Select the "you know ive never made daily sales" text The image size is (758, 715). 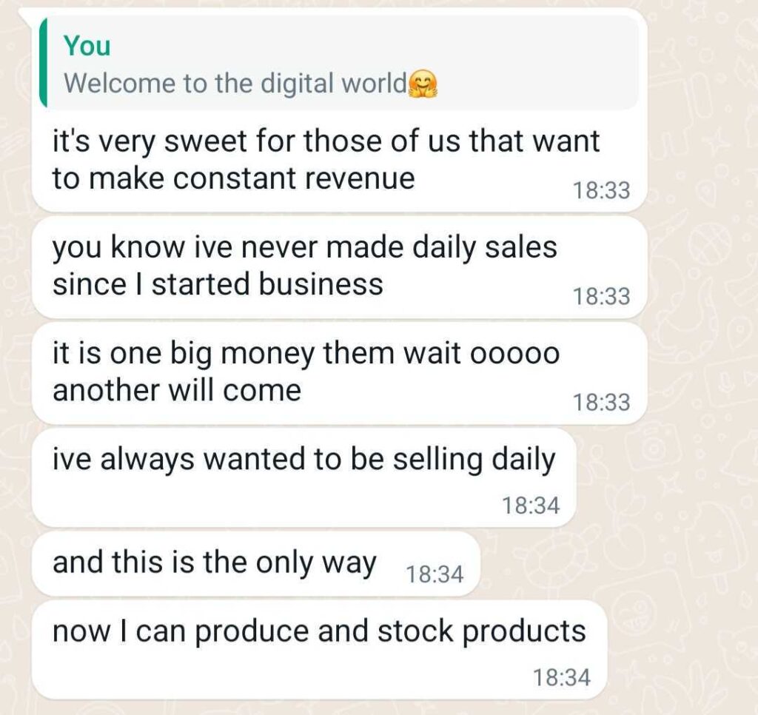click(304, 247)
